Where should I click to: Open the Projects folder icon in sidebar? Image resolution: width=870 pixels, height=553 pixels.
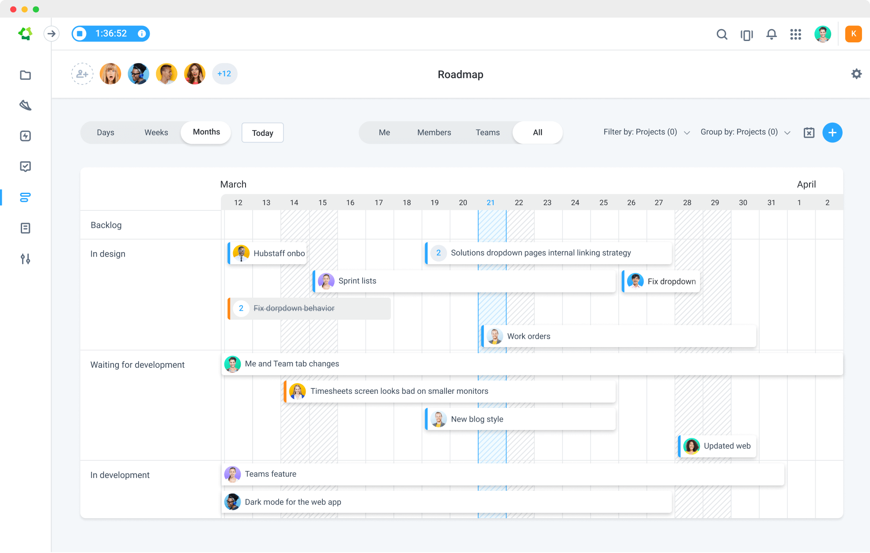[25, 75]
